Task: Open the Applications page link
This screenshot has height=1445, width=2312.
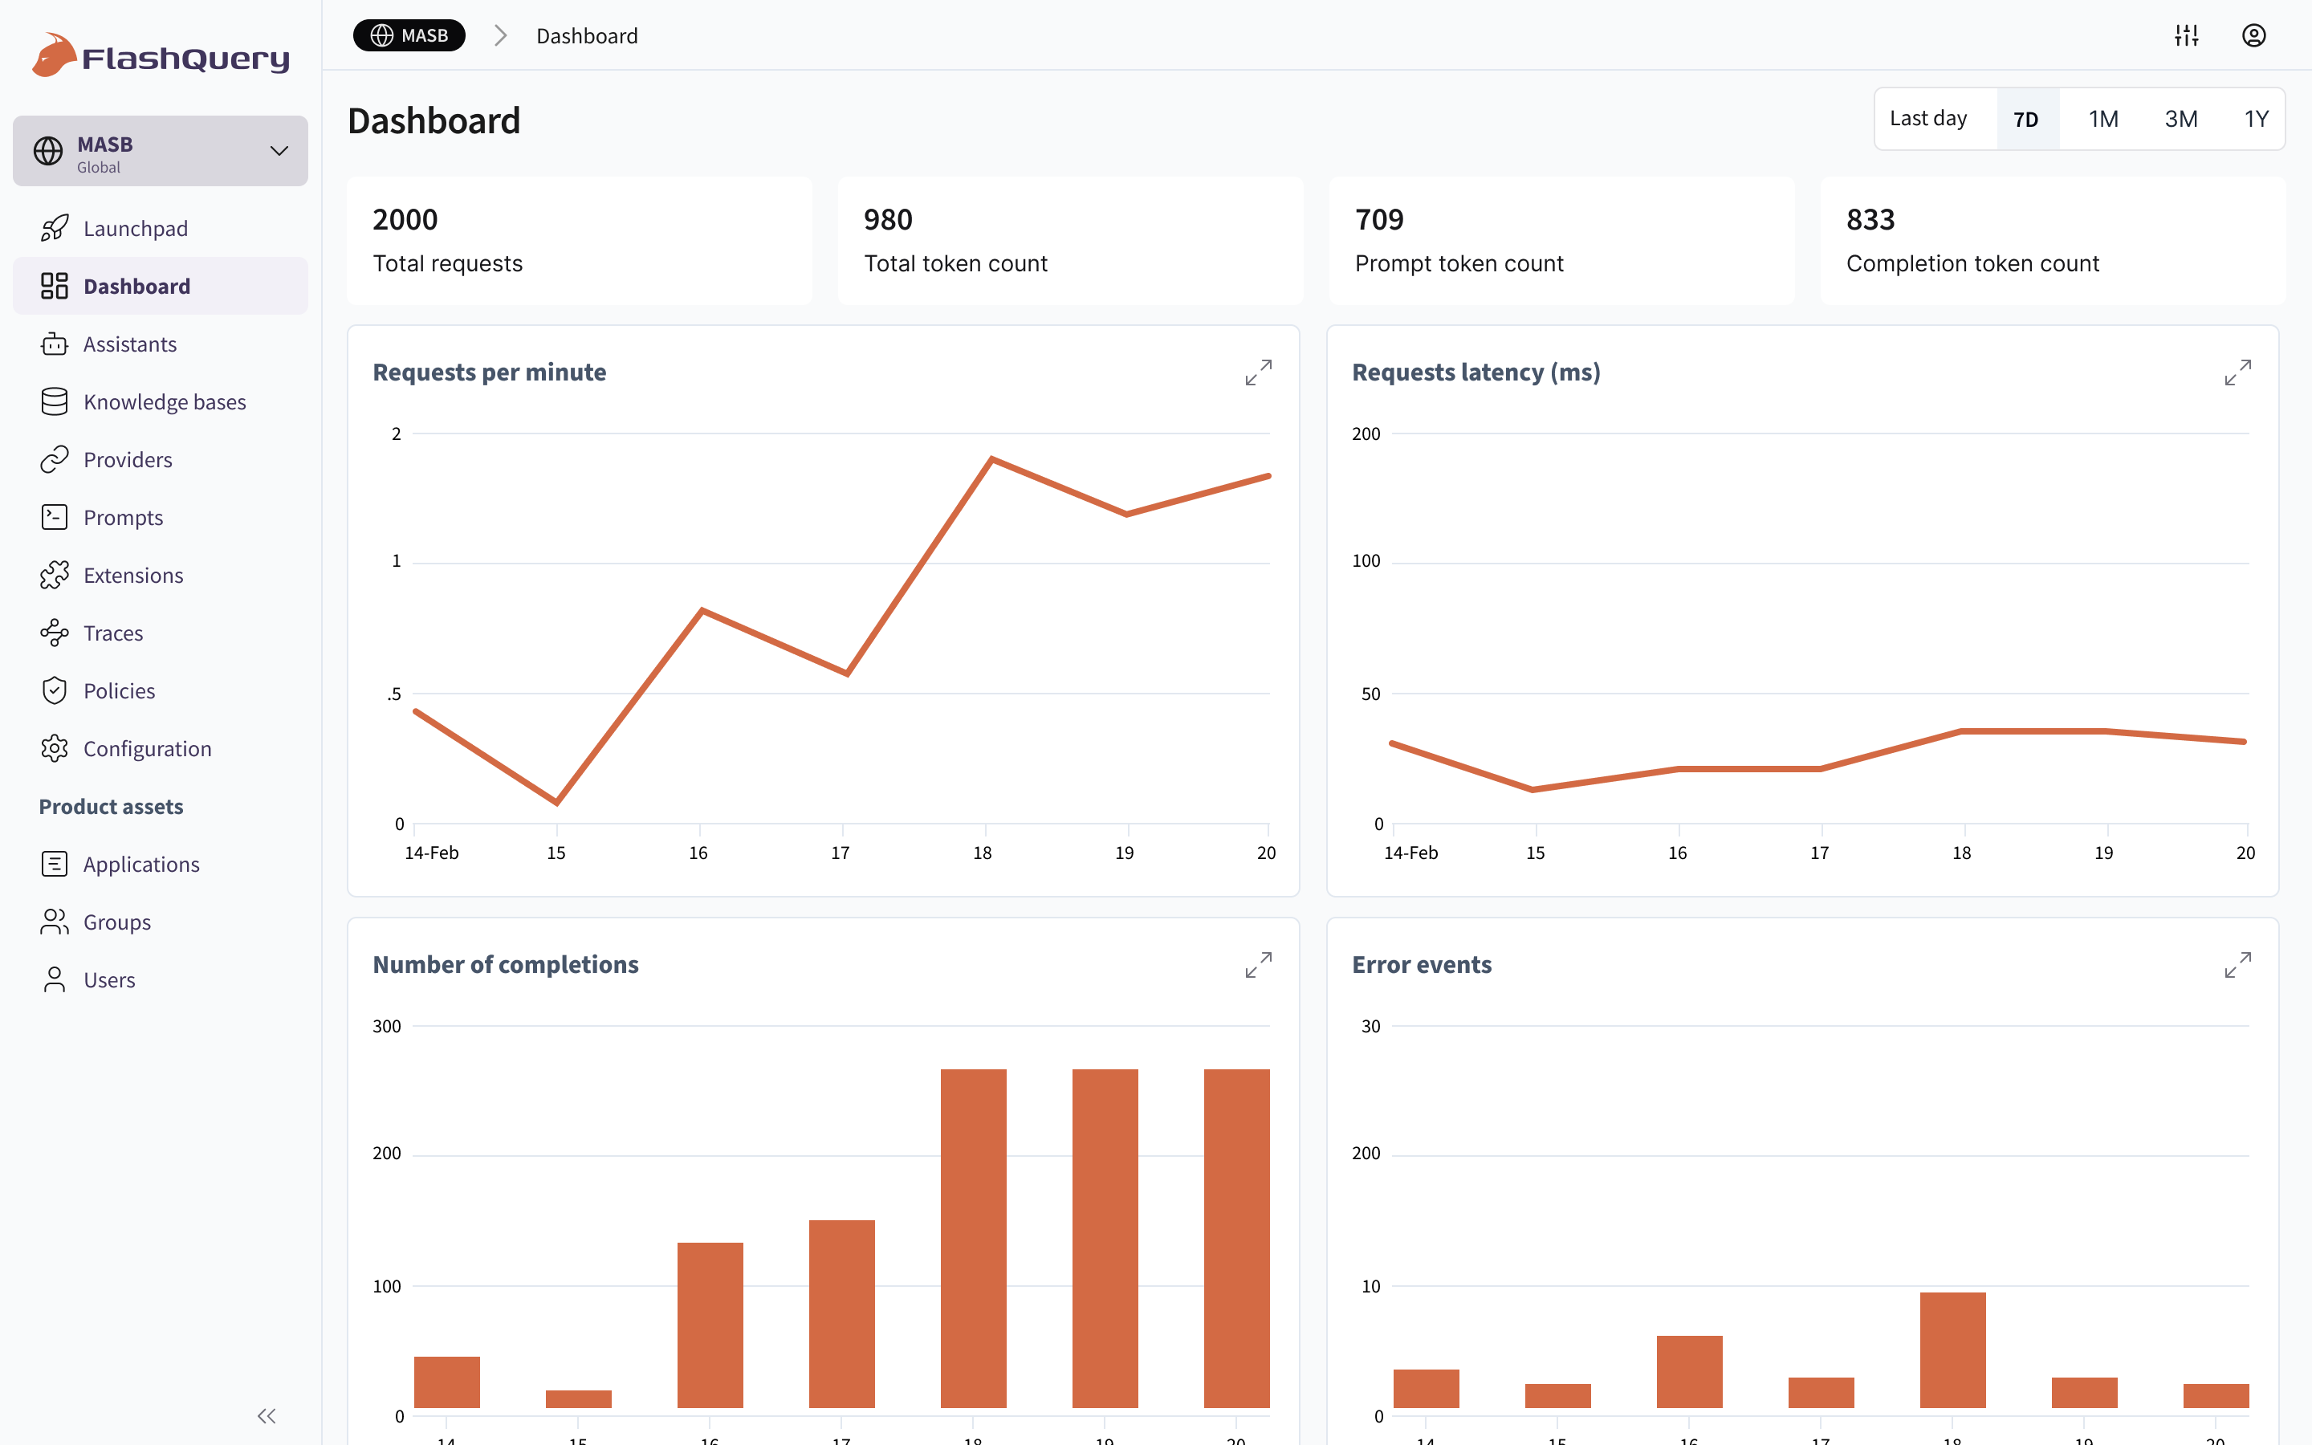Action: pos(141,865)
